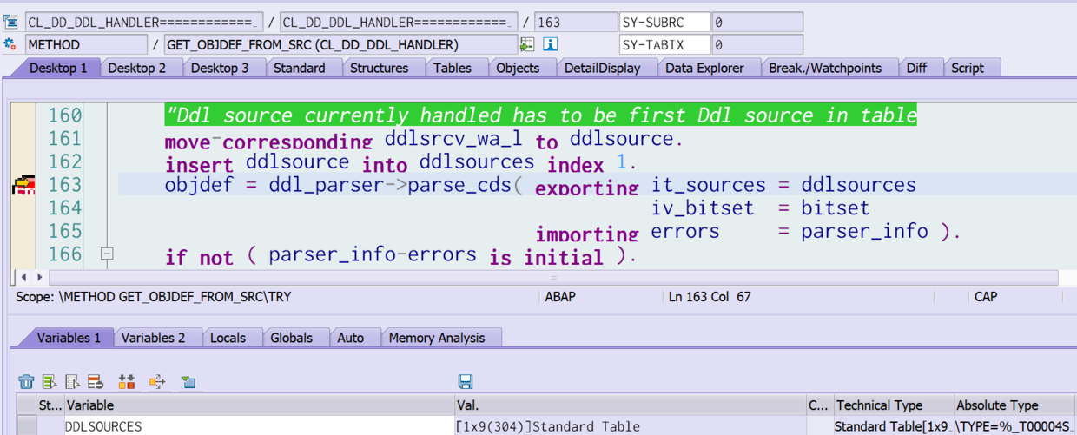Click the orange branching arrow icon in variables toolbar

click(157, 381)
